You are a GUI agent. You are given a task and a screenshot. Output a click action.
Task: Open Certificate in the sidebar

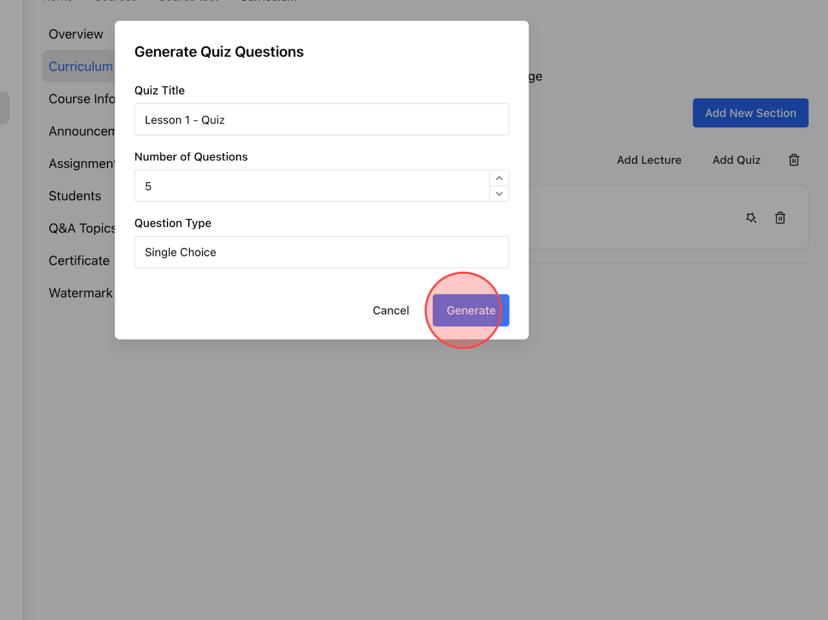coord(79,261)
